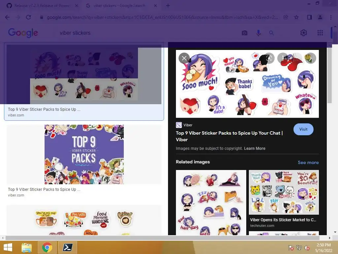Click first Top 9 Viber Sticker caption

pyautogui.click(x=44, y=109)
